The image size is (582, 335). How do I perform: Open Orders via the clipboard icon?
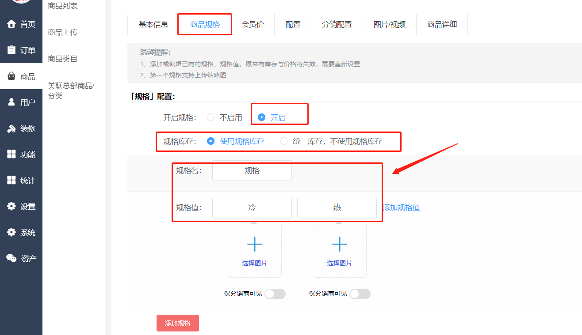11,50
